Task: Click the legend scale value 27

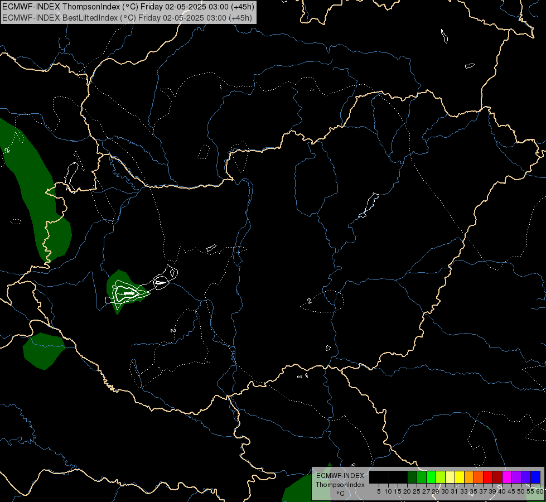Action: (x=426, y=491)
